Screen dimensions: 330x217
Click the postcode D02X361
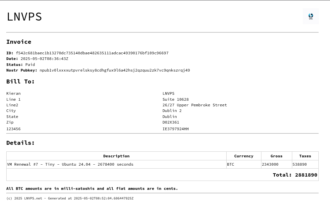(x=171, y=122)
